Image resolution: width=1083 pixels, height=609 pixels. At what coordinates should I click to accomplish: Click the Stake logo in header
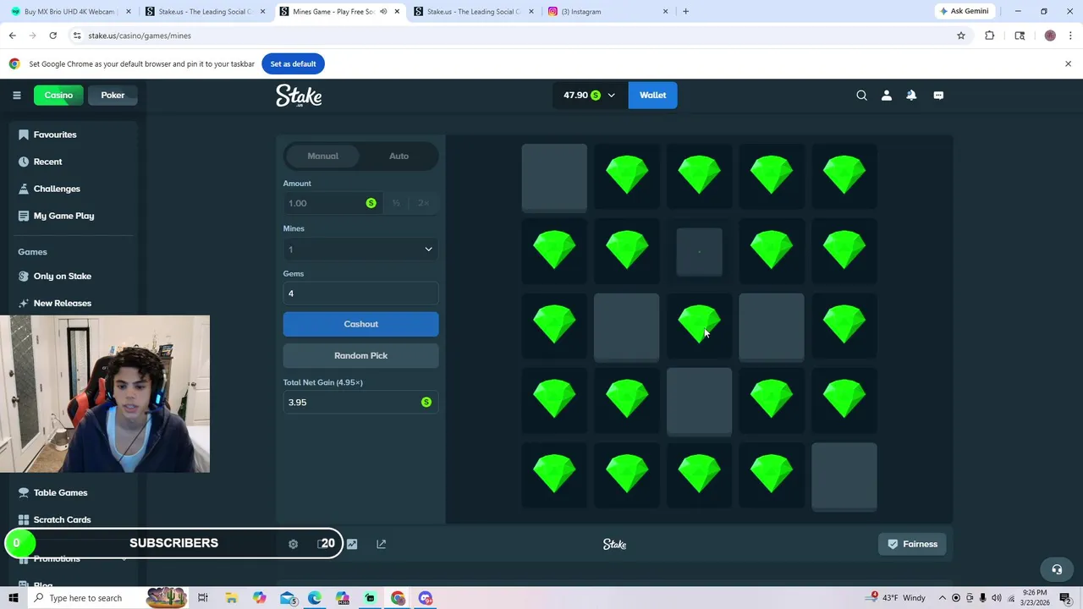(x=299, y=96)
